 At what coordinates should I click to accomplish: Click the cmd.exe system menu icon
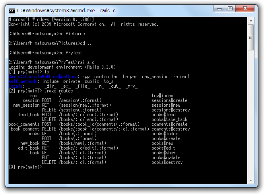click(x=12, y=11)
